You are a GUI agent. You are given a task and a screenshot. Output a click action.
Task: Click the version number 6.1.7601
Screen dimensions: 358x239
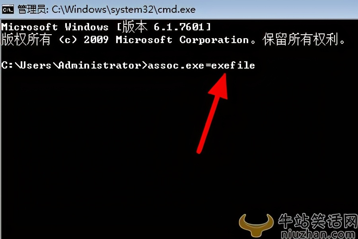point(179,27)
